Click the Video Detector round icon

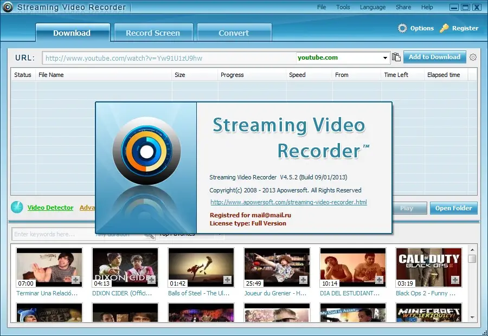point(17,207)
